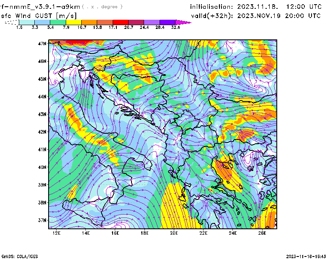Click the '44N' latitude label

[42, 97]
